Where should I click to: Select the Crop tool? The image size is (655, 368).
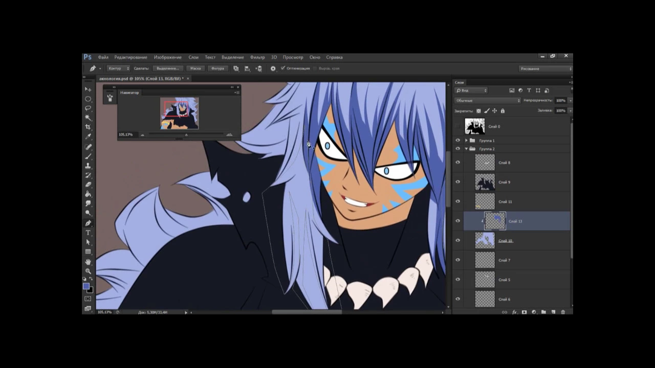click(88, 127)
